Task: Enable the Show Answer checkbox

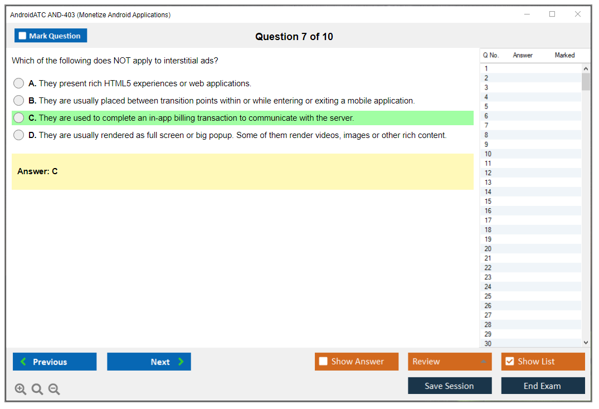Action: (323, 362)
